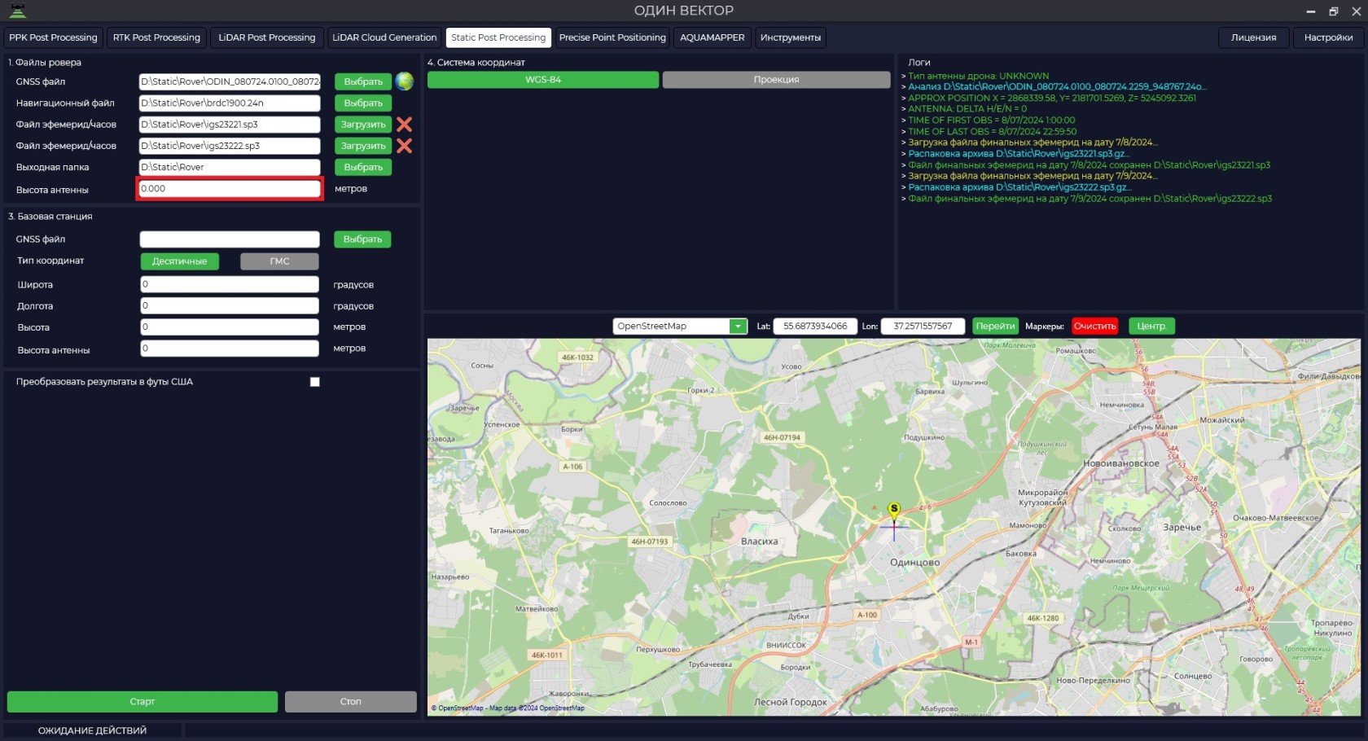Click the globe icon beside GNSS file

click(404, 81)
